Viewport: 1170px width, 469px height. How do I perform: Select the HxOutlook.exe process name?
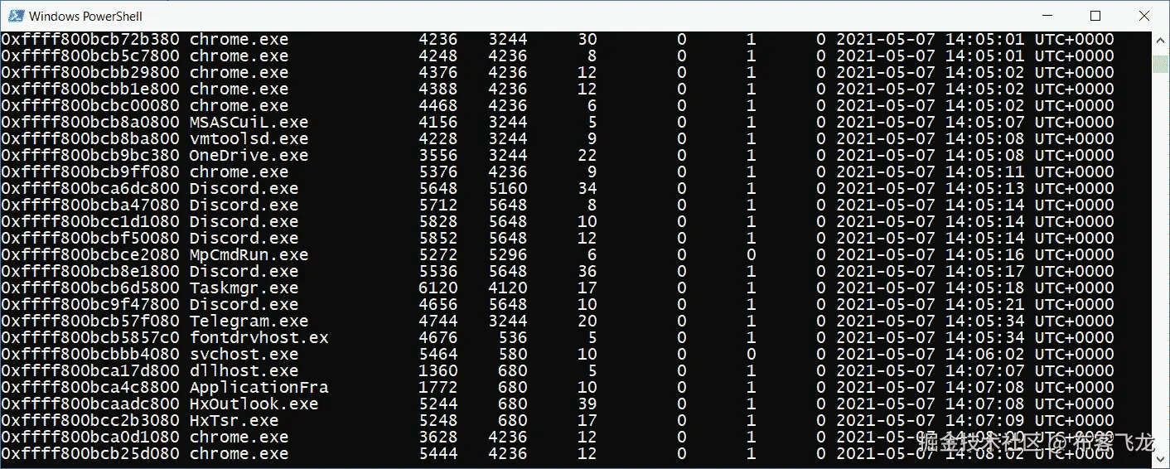[254, 404]
